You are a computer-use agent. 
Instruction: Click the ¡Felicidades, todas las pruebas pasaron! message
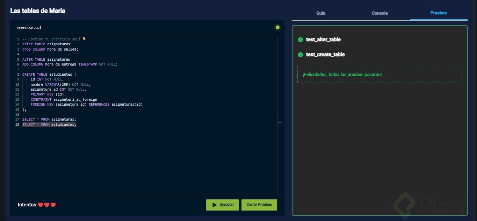(x=342, y=75)
